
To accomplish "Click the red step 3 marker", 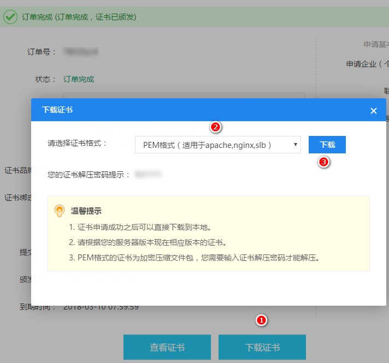I will click(x=324, y=162).
